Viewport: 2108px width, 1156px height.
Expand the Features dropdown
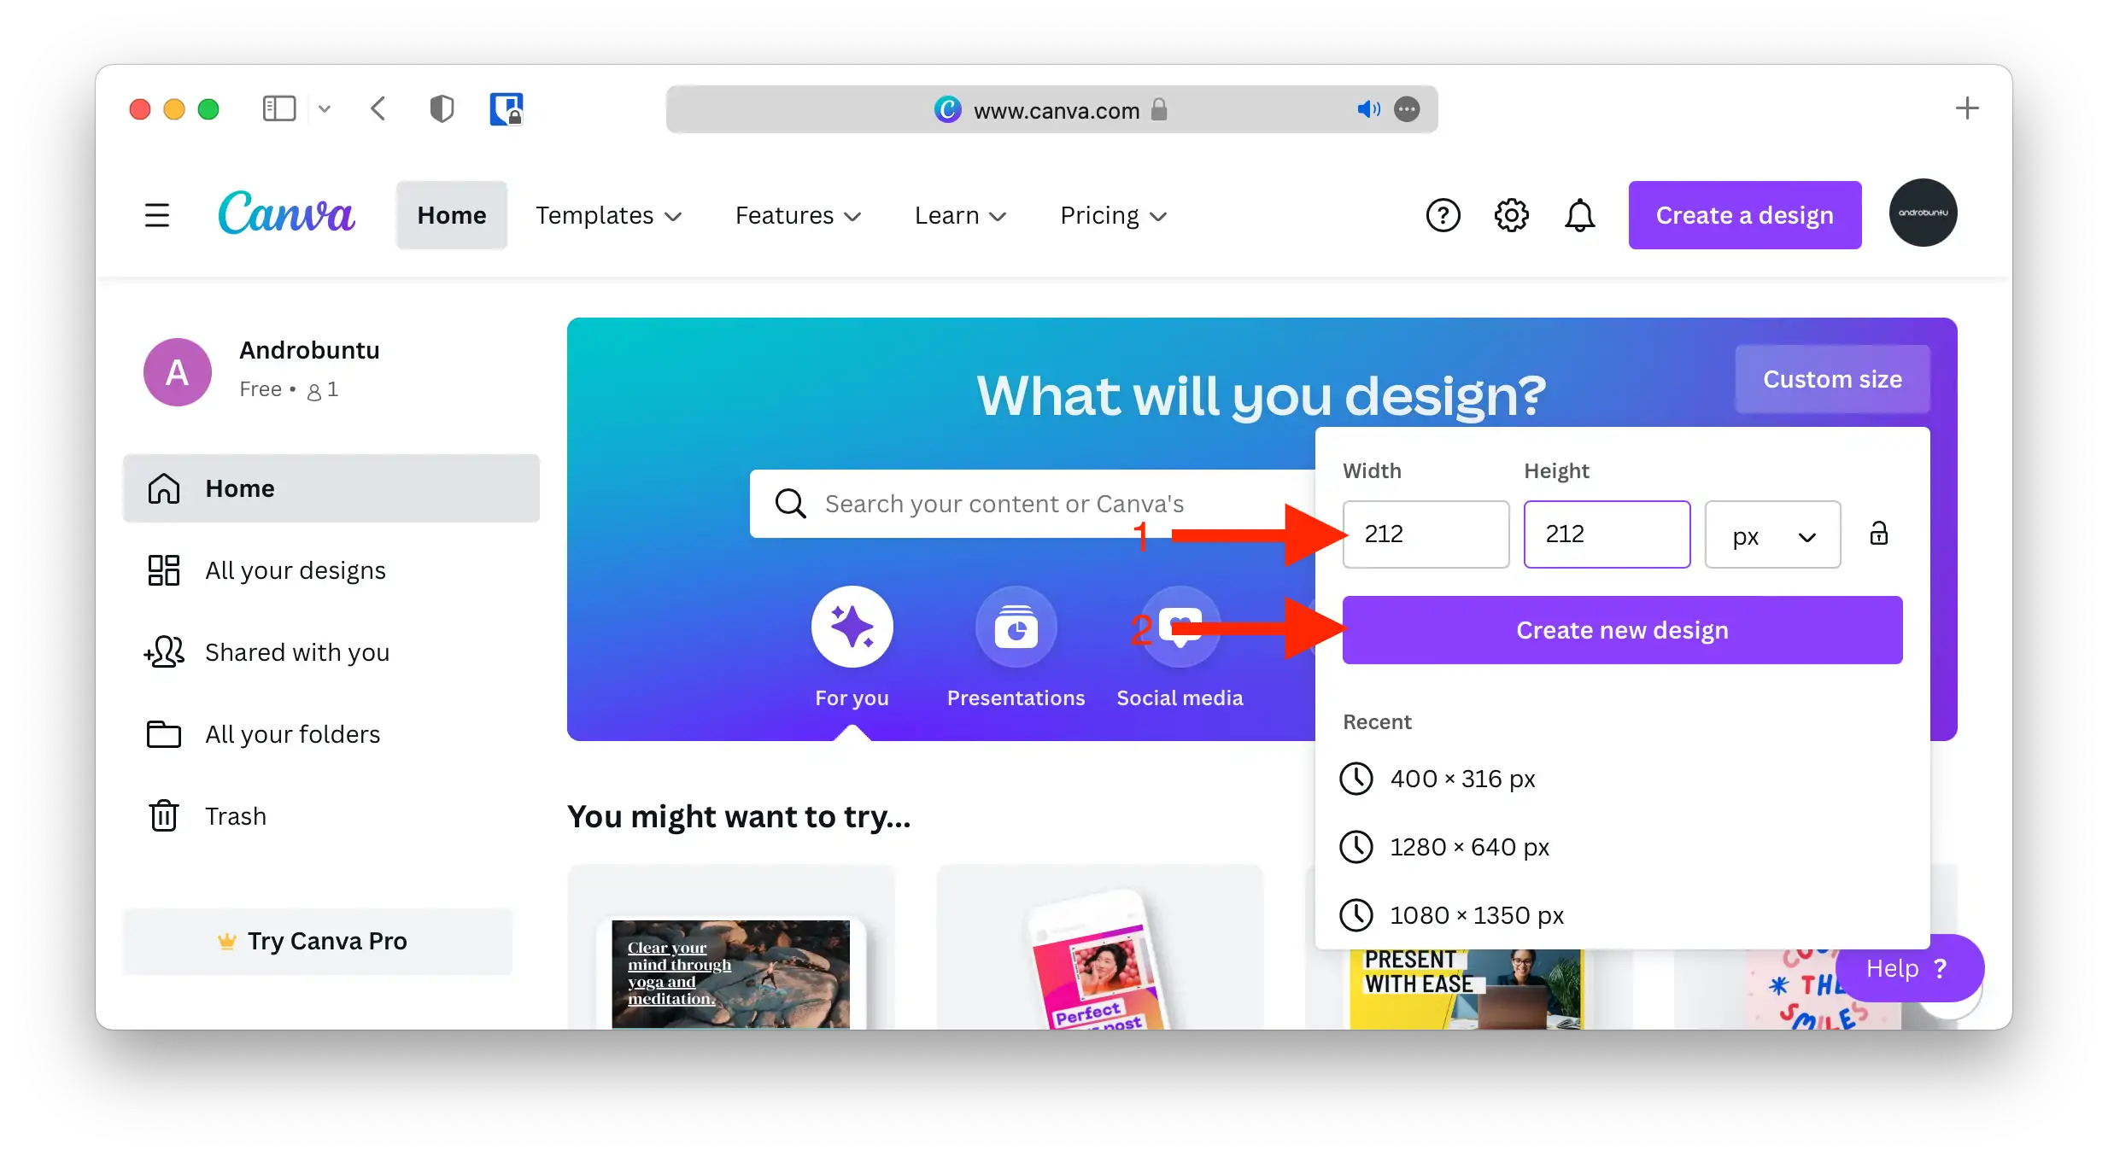(796, 215)
